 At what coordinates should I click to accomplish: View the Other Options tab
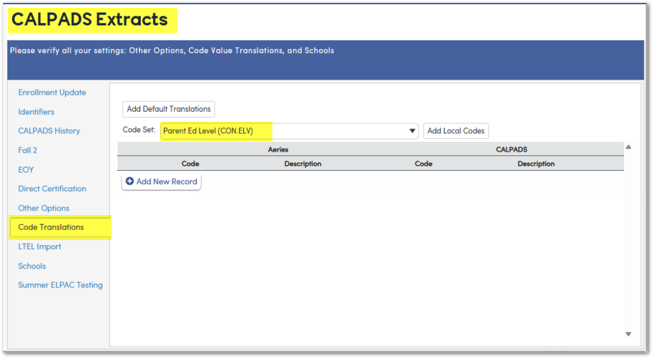coord(43,208)
